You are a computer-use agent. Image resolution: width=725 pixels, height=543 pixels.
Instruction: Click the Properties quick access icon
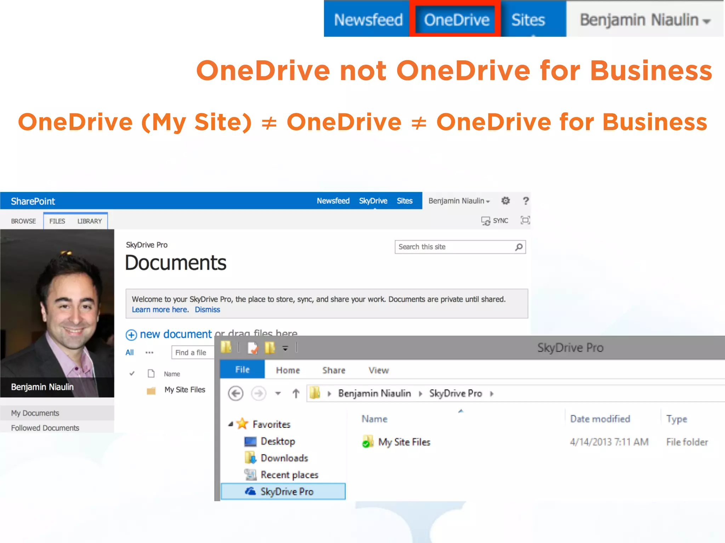coord(253,348)
